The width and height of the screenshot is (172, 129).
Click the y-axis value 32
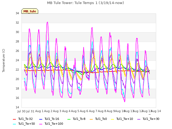[x=17, y=23]
